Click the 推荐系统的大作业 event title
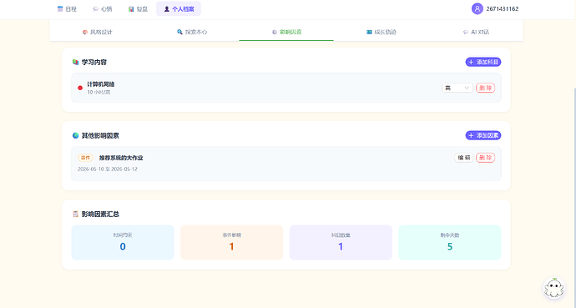The height and width of the screenshot is (308, 576). (x=121, y=158)
